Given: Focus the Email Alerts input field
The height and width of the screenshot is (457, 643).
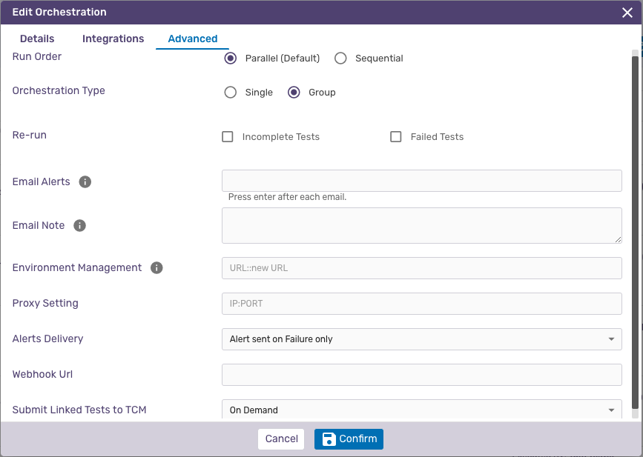Looking at the screenshot, I should (x=421, y=181).
